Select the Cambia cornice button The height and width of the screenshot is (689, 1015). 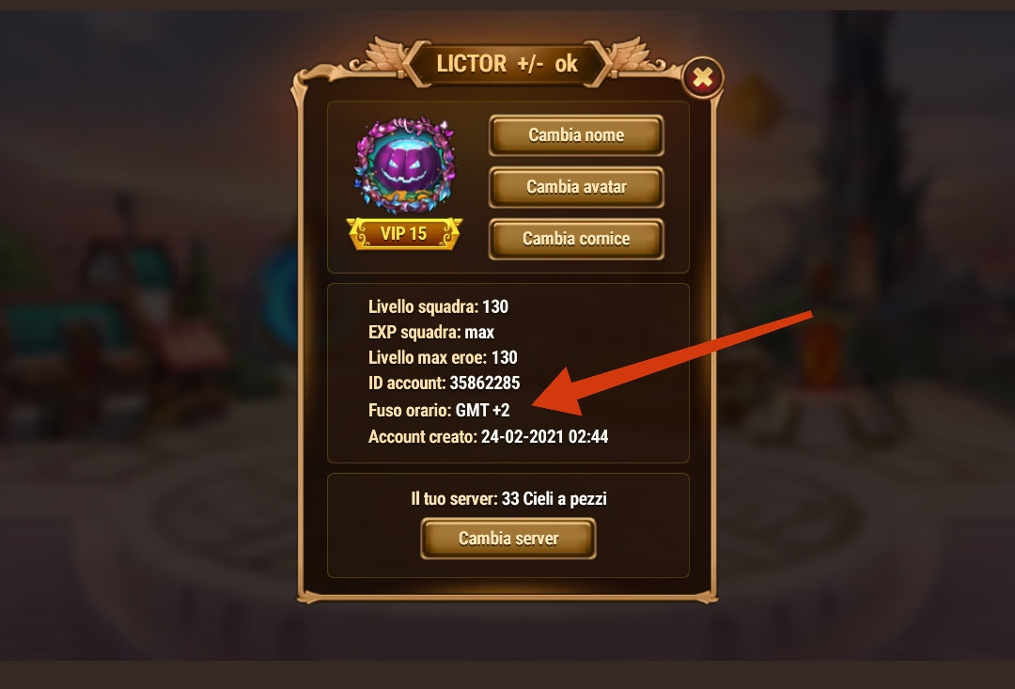click(576, 239)
